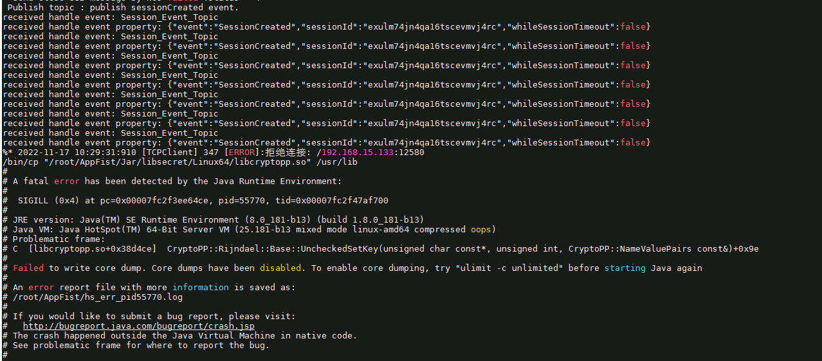Click the libcryptopp.so+0x38d4ce frame address
Image resolution: width=822 pixels, height=361 pixels.
93,249
